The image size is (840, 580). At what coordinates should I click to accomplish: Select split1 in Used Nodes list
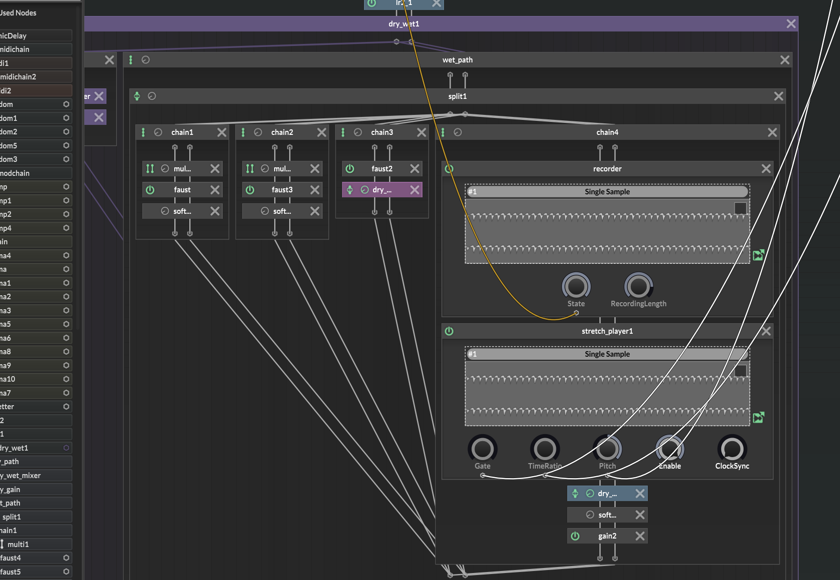point(36,517)
